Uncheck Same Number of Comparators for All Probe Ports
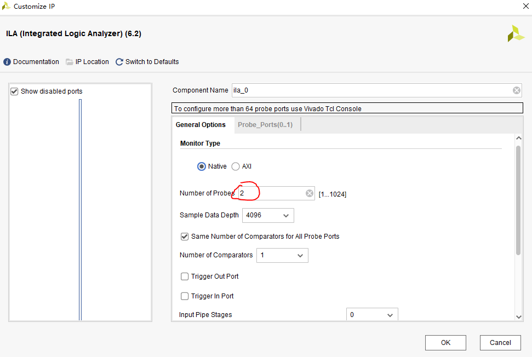The width and height of the screenshot is (532, 357). [185, 237]
